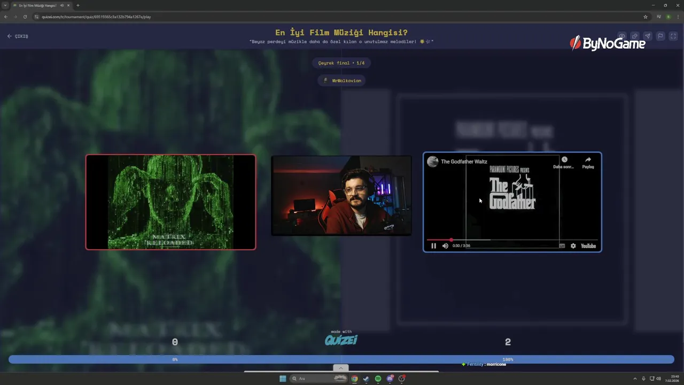The height and width of the screenshot is (385, 684).
Task: Click the browser back arrow
Action: click(6, 17)
